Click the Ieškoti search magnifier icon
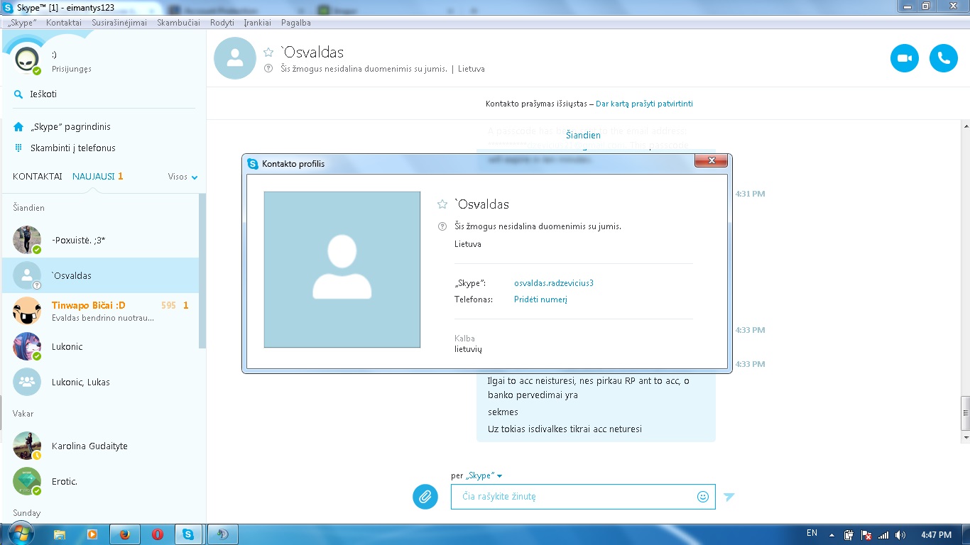 coord(18,94)
